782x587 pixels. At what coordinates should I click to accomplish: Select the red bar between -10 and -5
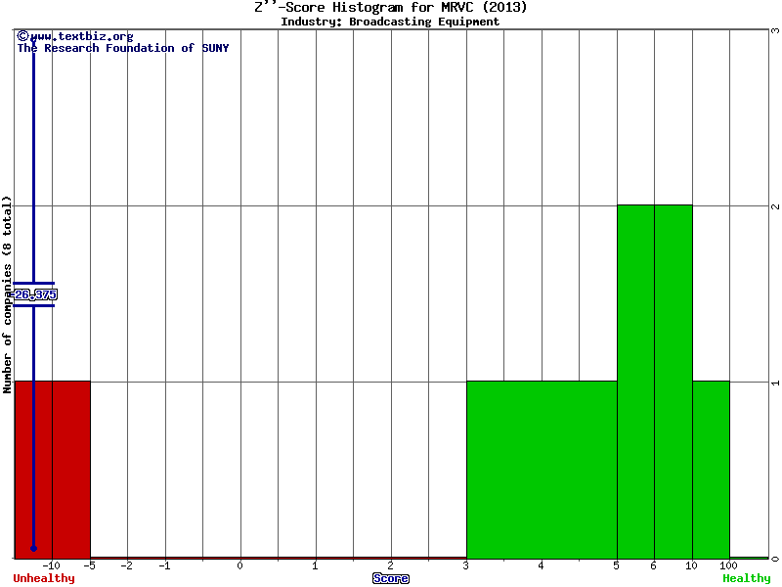[x=71, y=470]
